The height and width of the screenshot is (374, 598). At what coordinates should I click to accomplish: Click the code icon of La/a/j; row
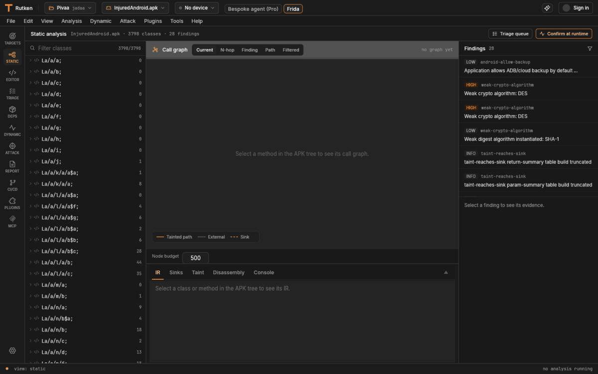click(x=36, y=162)
